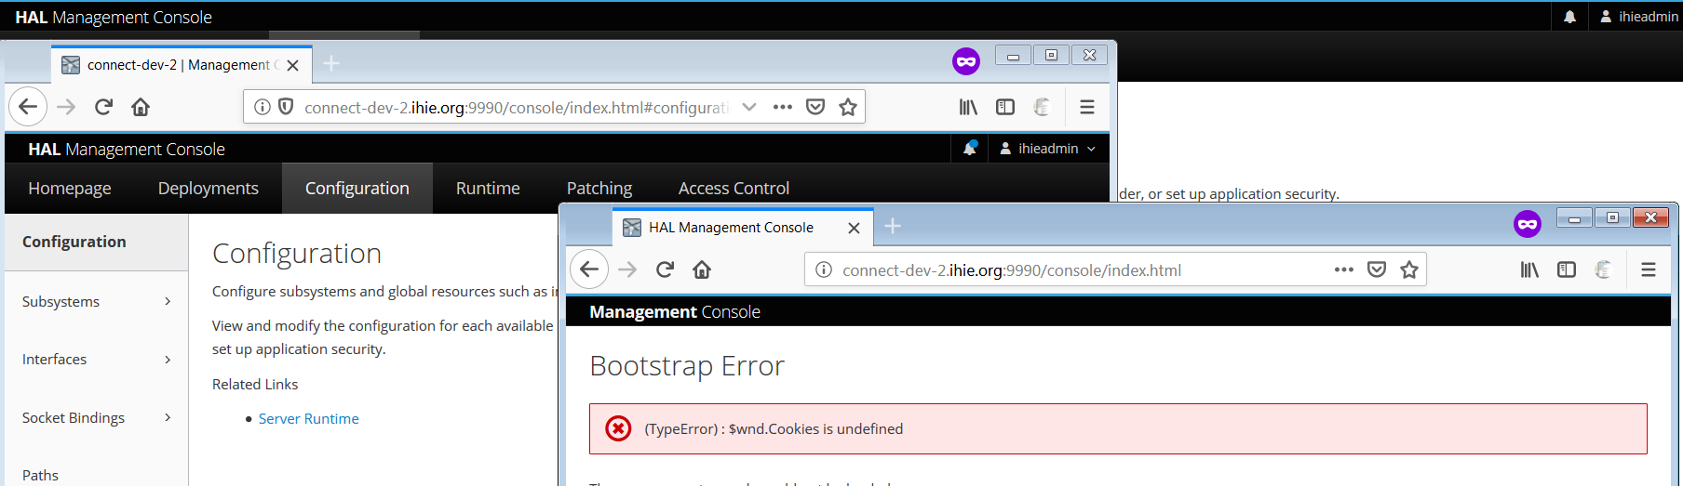
Task: Open the Deployments tab
Action: pos(209,188)
